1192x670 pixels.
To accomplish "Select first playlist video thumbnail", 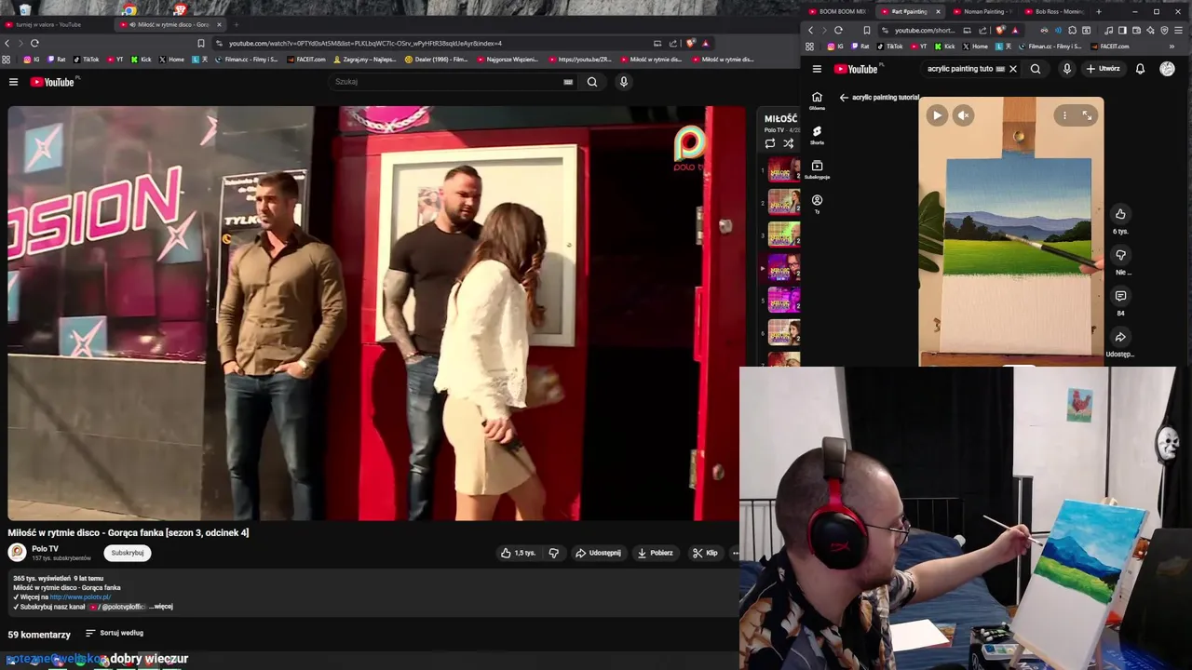I will 783,170.
